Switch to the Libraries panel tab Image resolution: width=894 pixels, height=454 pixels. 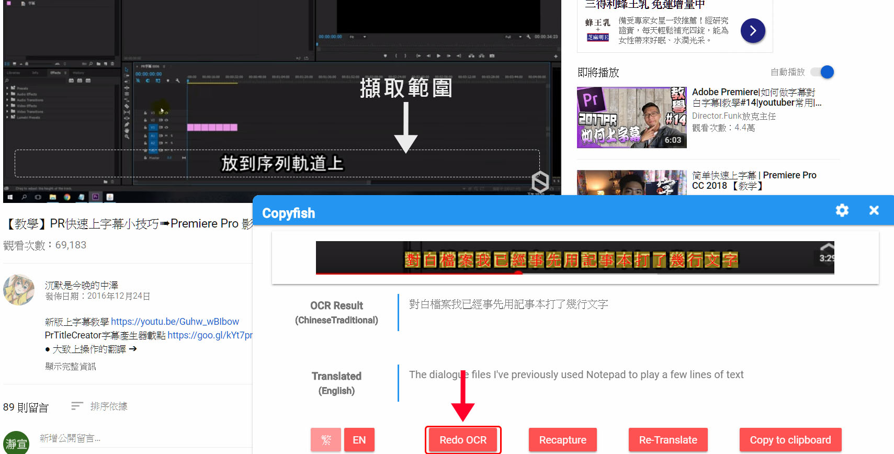pos(13,73)
